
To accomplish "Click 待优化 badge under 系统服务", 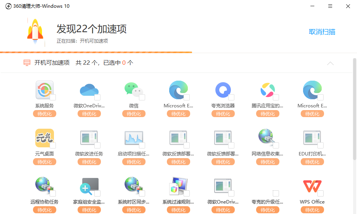I will click(44, 114).
